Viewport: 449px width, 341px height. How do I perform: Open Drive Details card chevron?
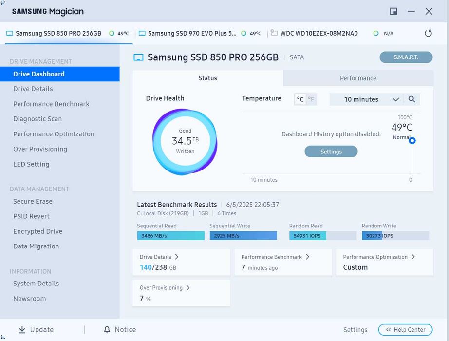(x=177, y=257)
